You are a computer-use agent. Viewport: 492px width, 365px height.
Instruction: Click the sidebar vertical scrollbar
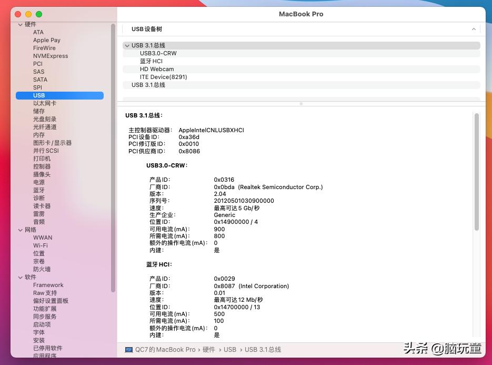pos(113,158)
